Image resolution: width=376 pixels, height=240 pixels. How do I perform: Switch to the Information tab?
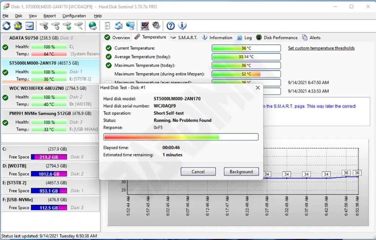coord(217,38)
